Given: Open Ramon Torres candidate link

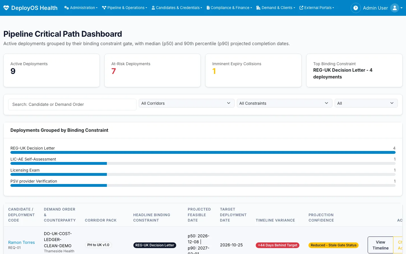Looking at the screenshot, I should pyautogui.click(x=21, y=242).
